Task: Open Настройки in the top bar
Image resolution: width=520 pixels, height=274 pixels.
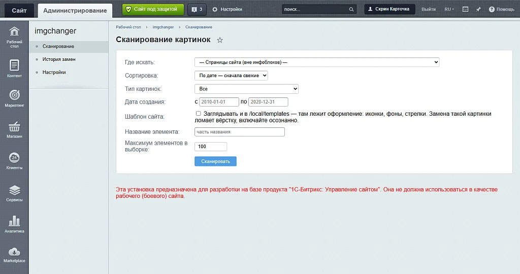Action: point(227,9)
